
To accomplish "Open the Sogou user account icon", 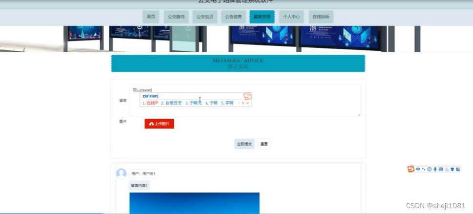I will pos(447,169).
